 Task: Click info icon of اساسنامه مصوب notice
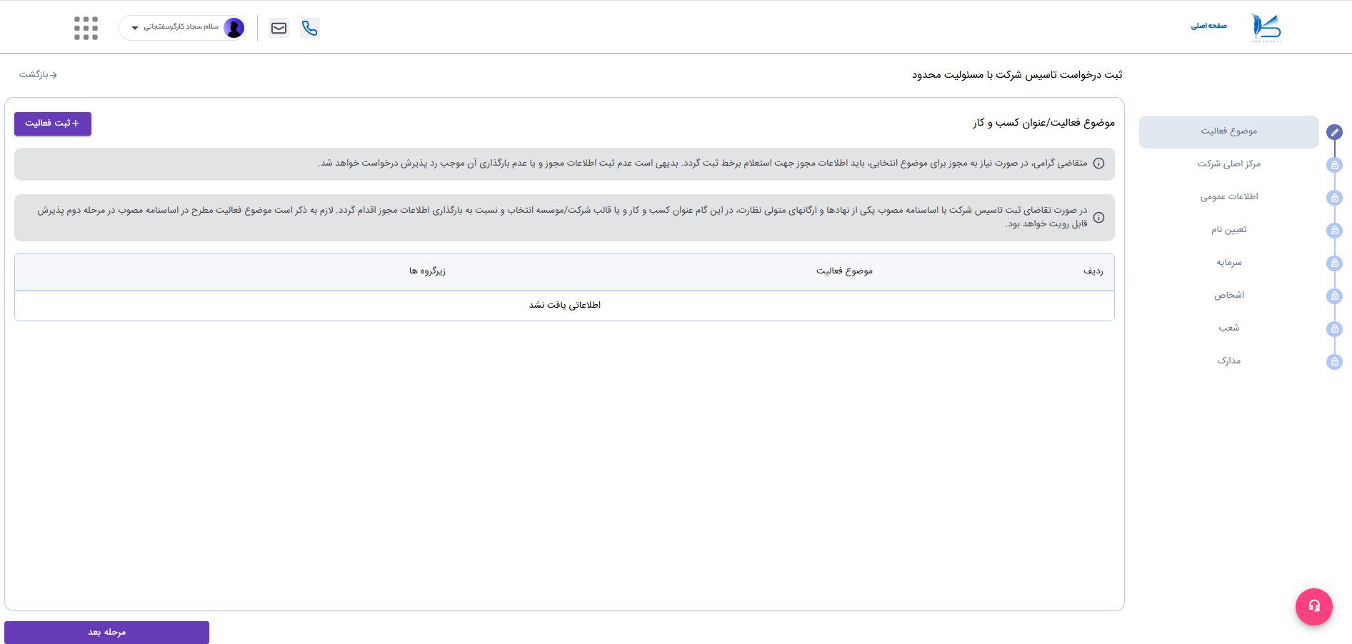click(1098, 218)
